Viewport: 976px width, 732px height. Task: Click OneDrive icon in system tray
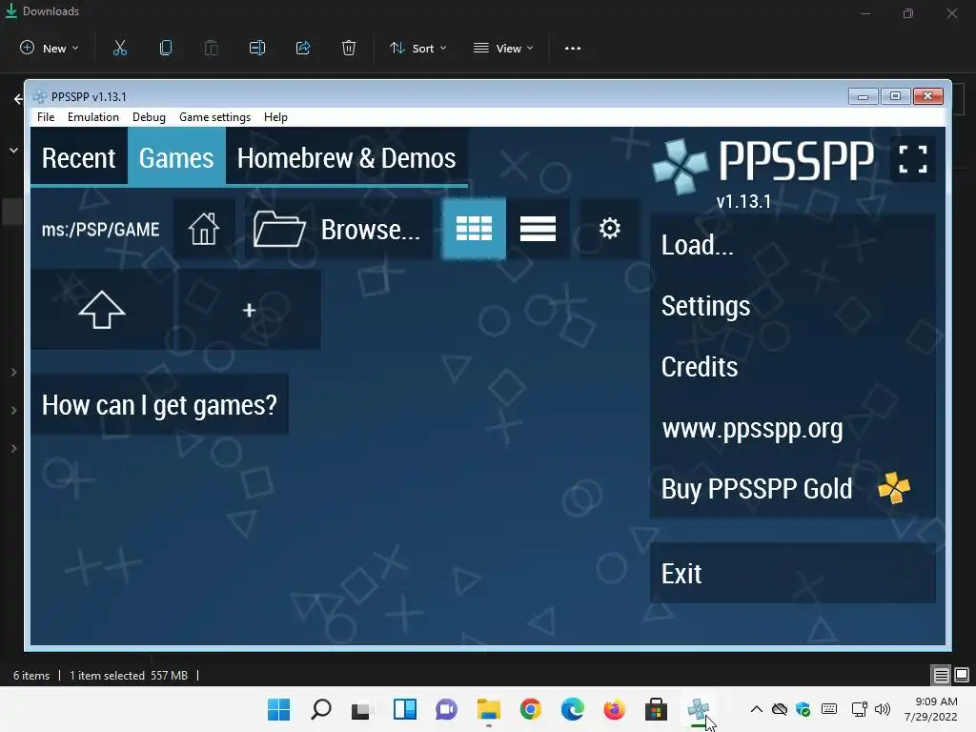780,709
